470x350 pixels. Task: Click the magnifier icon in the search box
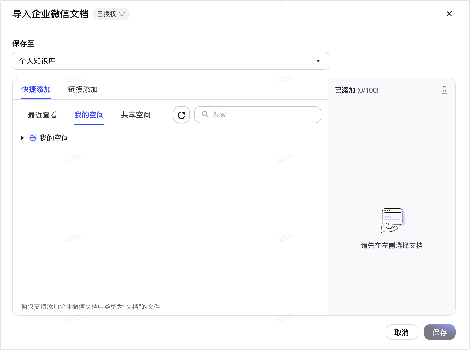click(205, 115)
